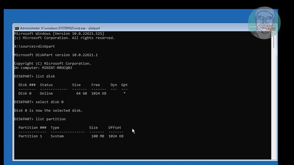Click the 'Offset' column header
The width and height of the screenshot is (294, 165).
115,127
